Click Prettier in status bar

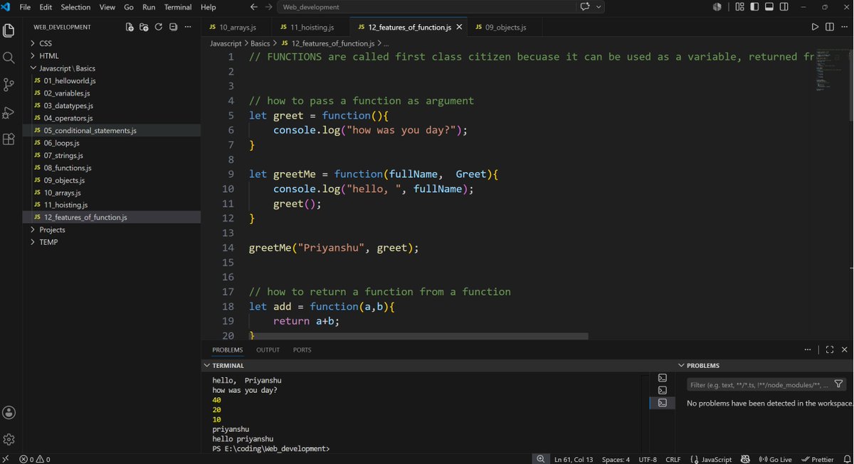818,459
